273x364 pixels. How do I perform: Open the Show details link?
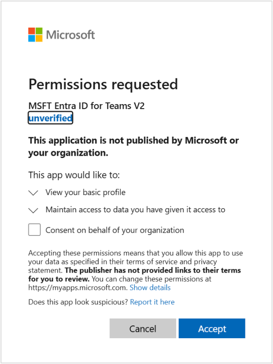tap(150, 287)
